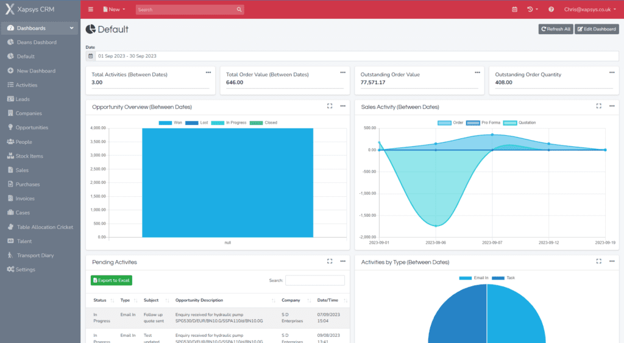Open the calendar icon in header
The height and width of the screenshot is (343, 624).
pyautogui.click(x=514, y=9)
